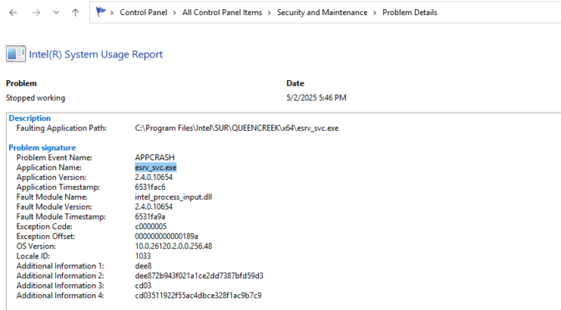Click the Fault Module Version label
Screen dimensions: 561x310
click(x=54, y=207)
